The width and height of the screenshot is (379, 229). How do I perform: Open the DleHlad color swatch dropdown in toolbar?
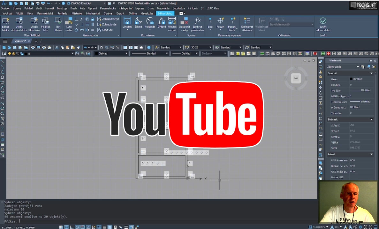(x=126, y=54)
